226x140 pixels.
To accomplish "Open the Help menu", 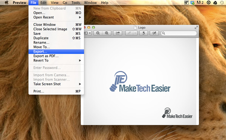I will (104, 3).
